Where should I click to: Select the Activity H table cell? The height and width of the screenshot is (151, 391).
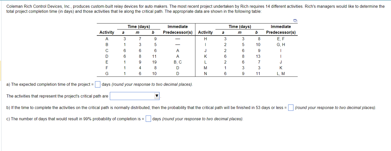206,39
